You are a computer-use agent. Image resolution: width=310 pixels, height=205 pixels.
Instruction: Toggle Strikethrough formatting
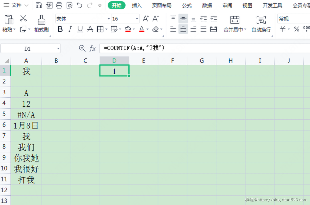click(x=90, y=29)
